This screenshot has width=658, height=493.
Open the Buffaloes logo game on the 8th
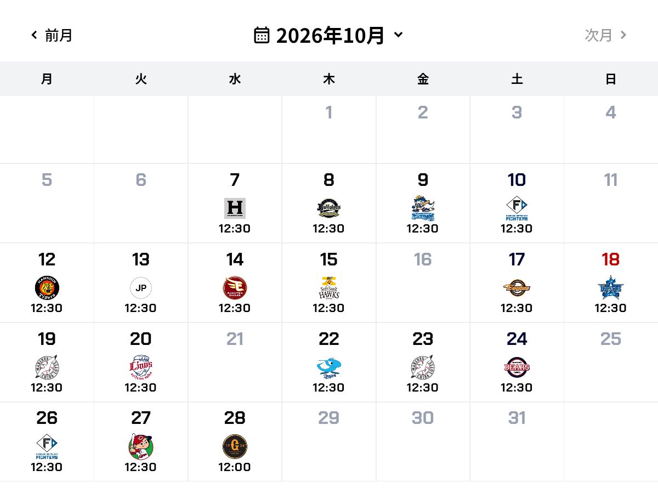[x=329, y=208]
